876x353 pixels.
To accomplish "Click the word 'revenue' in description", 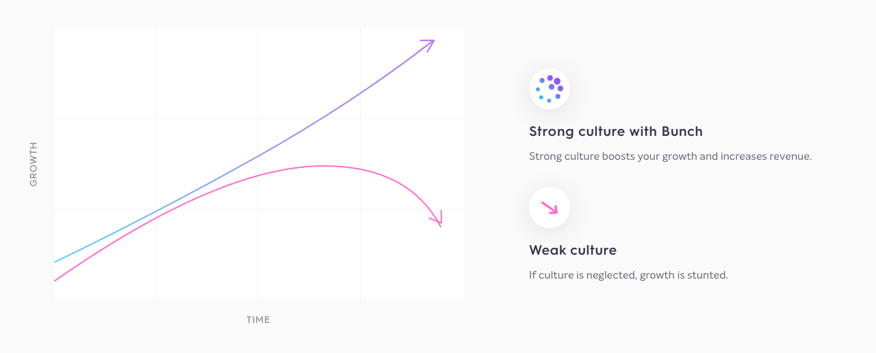I will [x=790, y=156].
